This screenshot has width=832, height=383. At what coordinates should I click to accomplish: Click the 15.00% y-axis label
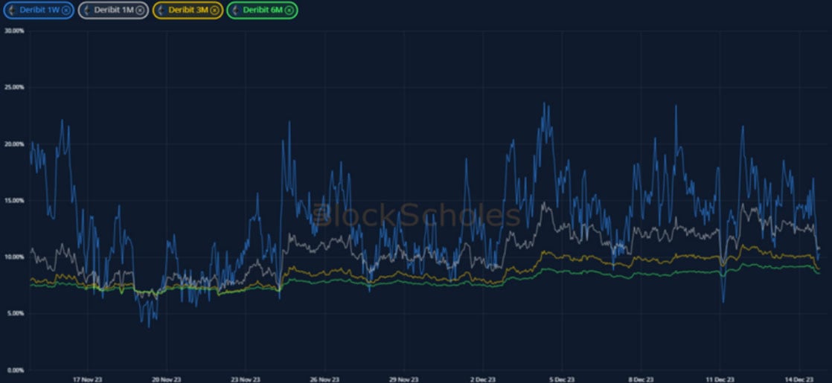pos(15,201)
